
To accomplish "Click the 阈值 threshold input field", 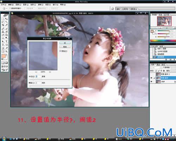I will click(x=38, y=83).
